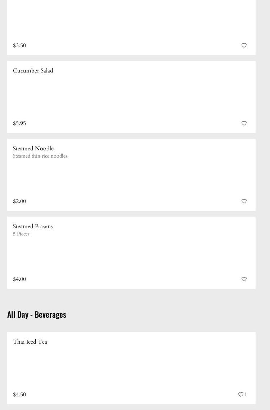Select the $4.00 Steamed Prawns price
Image resolution: width=270 pixels, height=410 pixels.
tap(19, 279)
